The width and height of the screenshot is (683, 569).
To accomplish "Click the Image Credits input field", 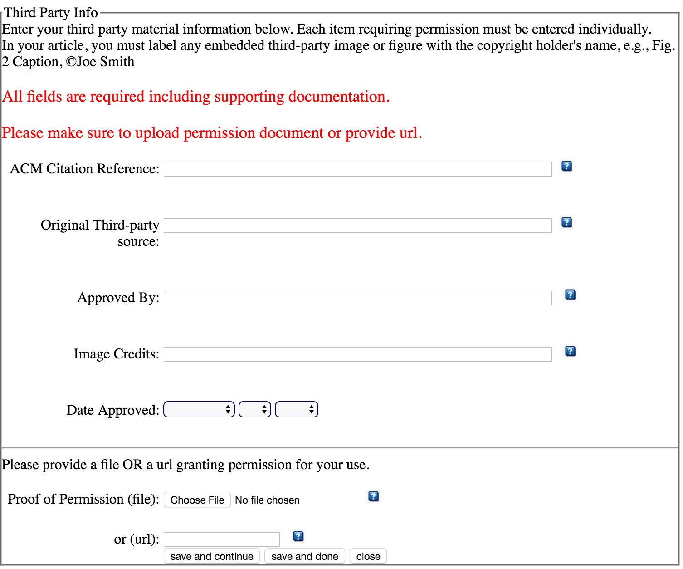I will coord(357,354).
